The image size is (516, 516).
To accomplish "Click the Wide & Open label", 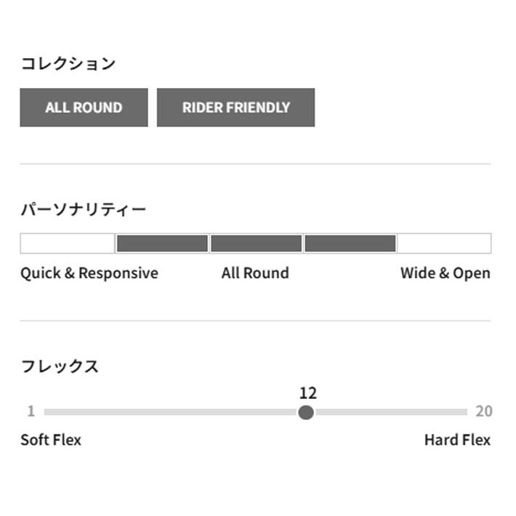I will (446, 273).
